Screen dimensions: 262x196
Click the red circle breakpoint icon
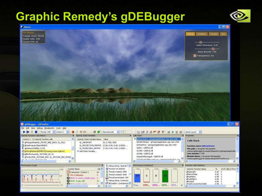(73, 132)
